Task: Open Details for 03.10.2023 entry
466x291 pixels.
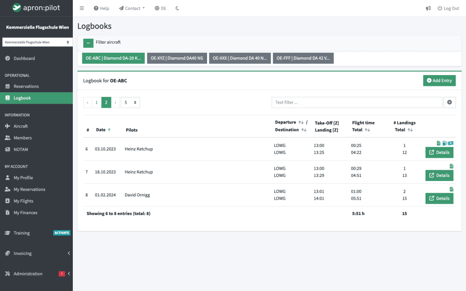Action: click(x=439, y=152)
